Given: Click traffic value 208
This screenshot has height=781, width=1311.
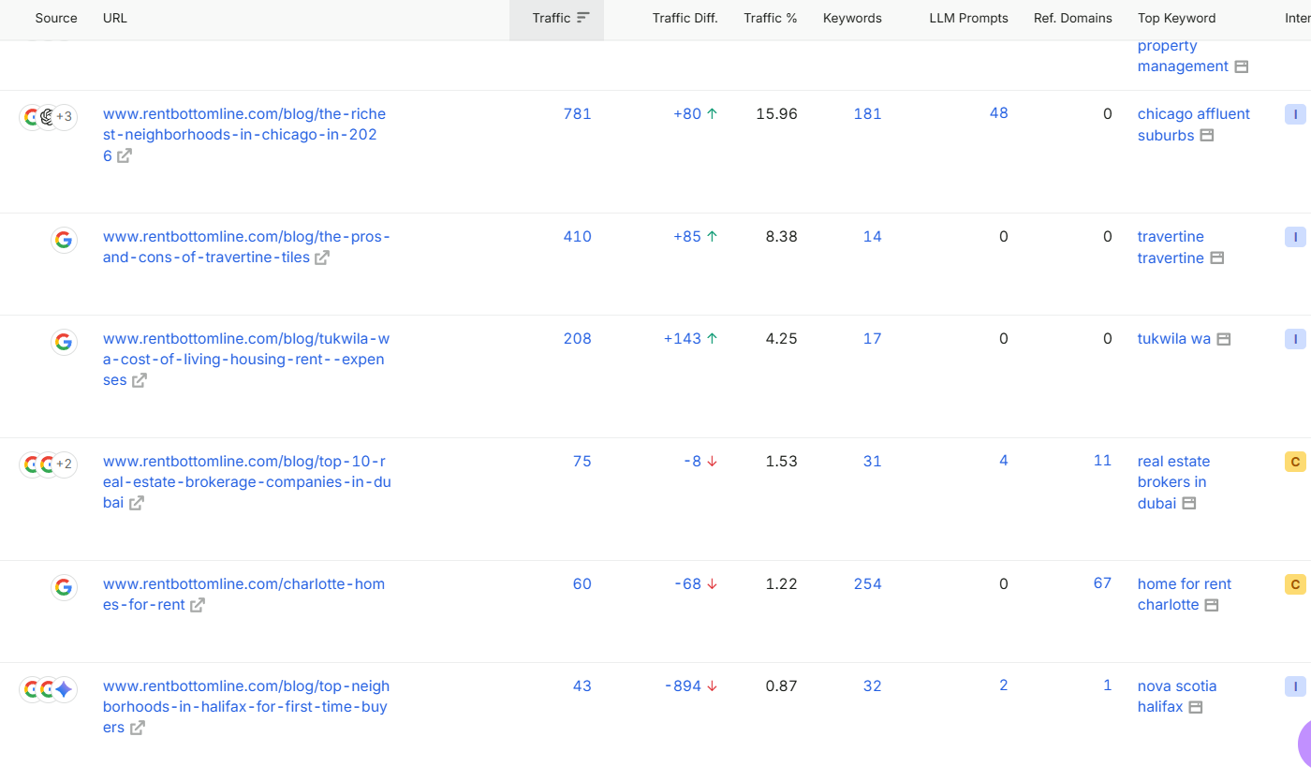Looking at the screenshot, I should click(577, 339).
